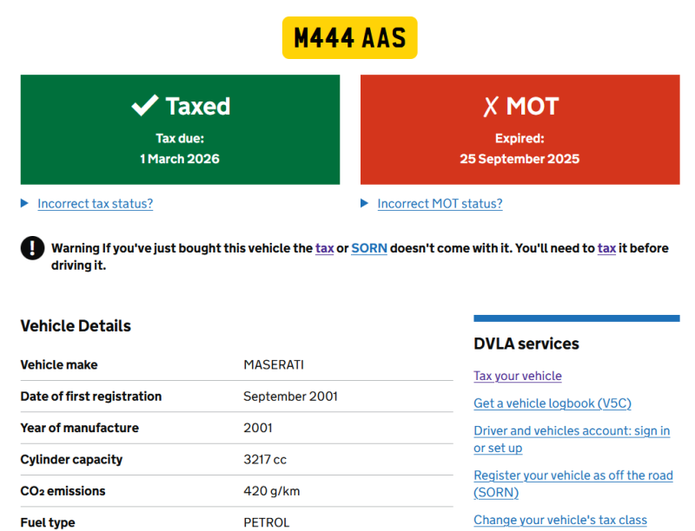Open 'Get a vehicle logbook (V5C)' link
Viewport: 695px width, 531px height.
[552, 403]
